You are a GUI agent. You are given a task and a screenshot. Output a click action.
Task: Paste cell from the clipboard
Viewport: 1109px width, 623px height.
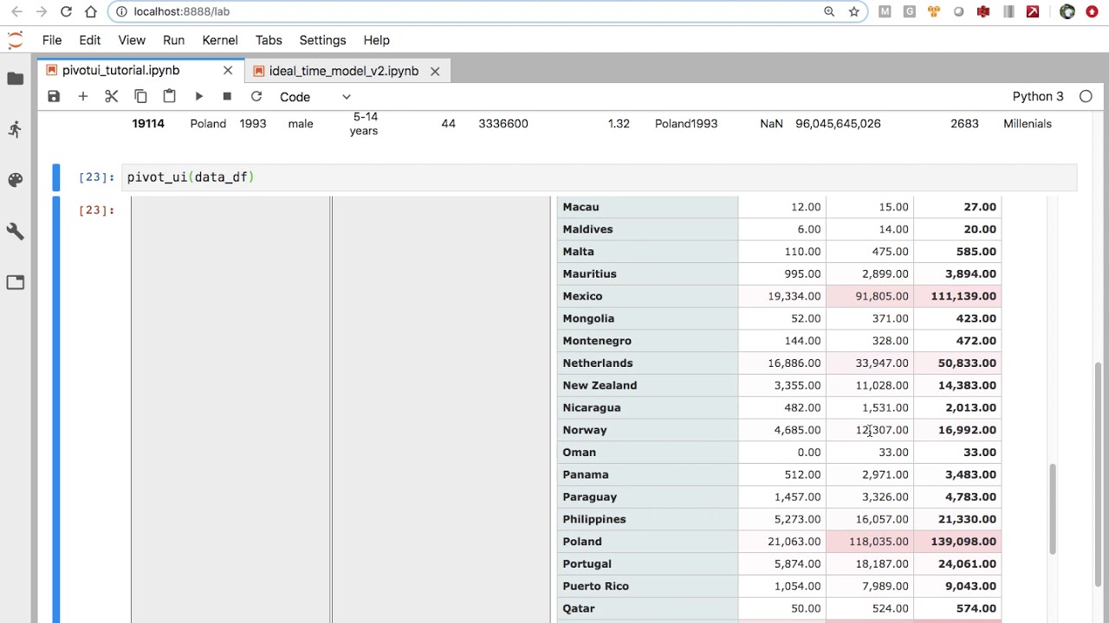click(x=170, y=97)
